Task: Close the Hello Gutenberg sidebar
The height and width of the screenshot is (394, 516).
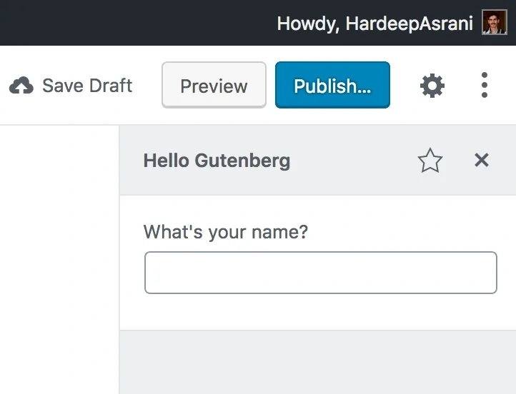Action: [x=482, y=161]
